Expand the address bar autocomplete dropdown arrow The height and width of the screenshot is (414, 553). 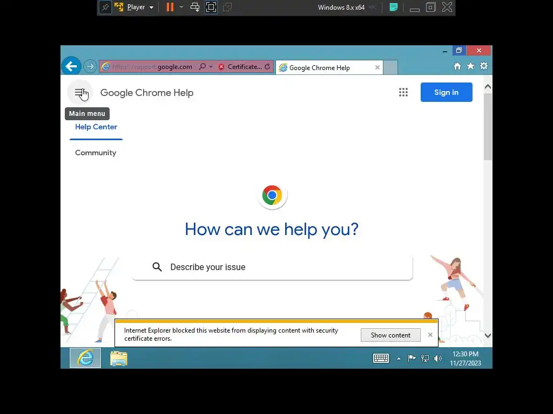pyautogui.click(x=211, y=66)
